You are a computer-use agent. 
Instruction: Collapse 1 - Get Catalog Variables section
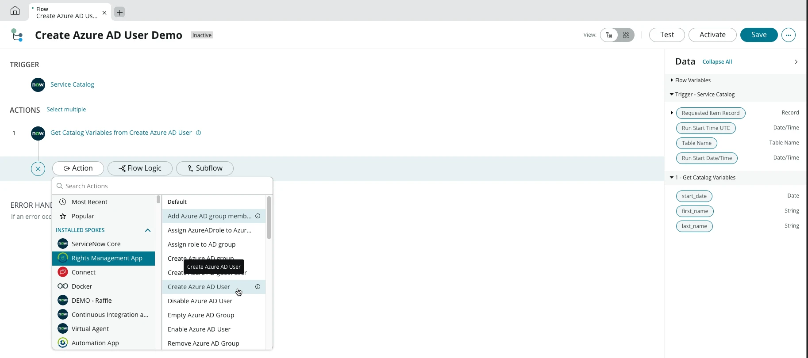pos(672,178)
